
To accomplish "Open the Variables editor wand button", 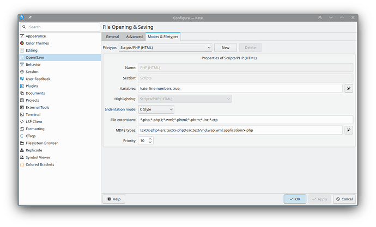I will [x=349, y=89].
